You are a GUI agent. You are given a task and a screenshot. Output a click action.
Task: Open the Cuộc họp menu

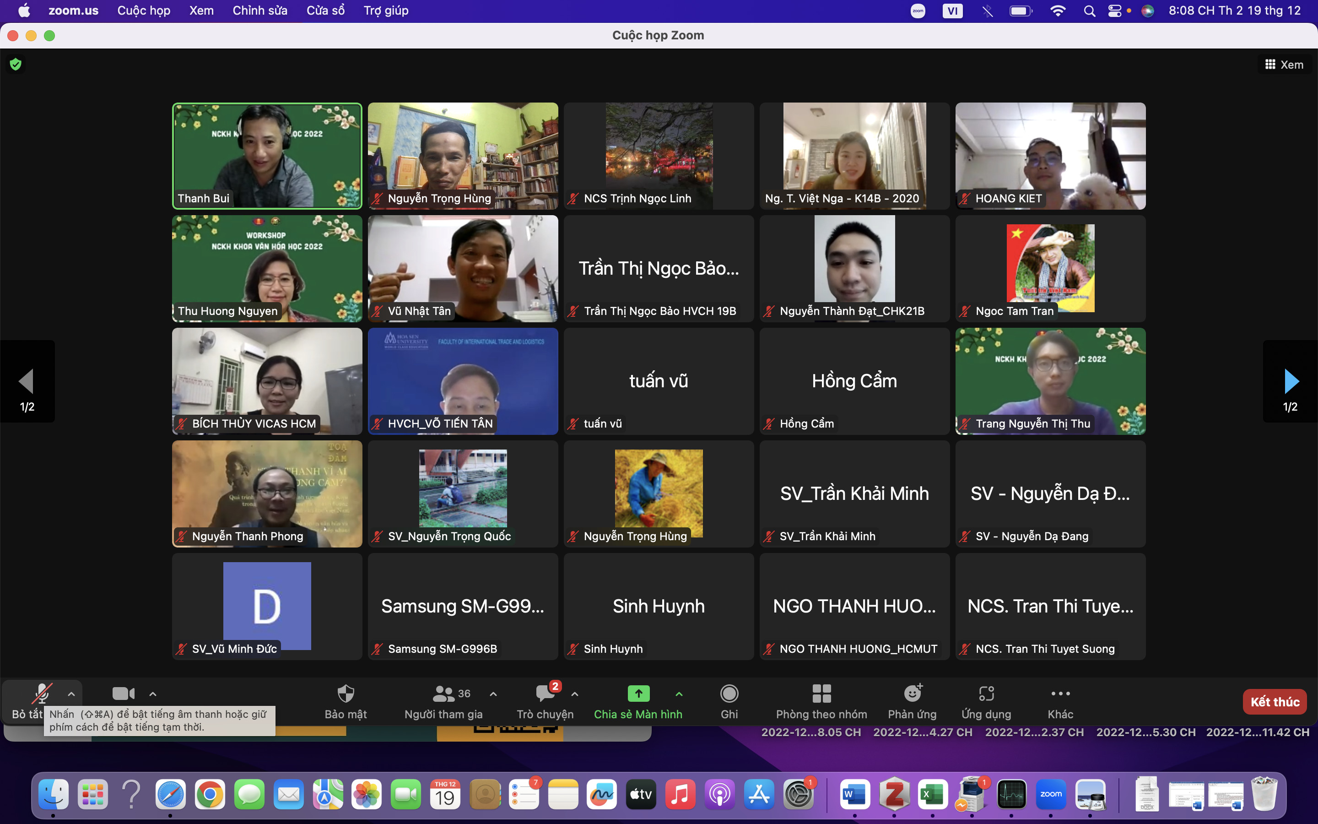pos(144,11)
